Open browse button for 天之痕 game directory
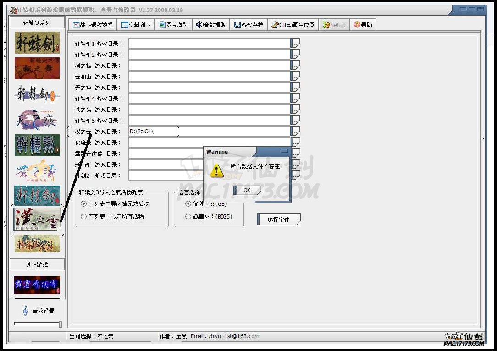 click(295, 88)
